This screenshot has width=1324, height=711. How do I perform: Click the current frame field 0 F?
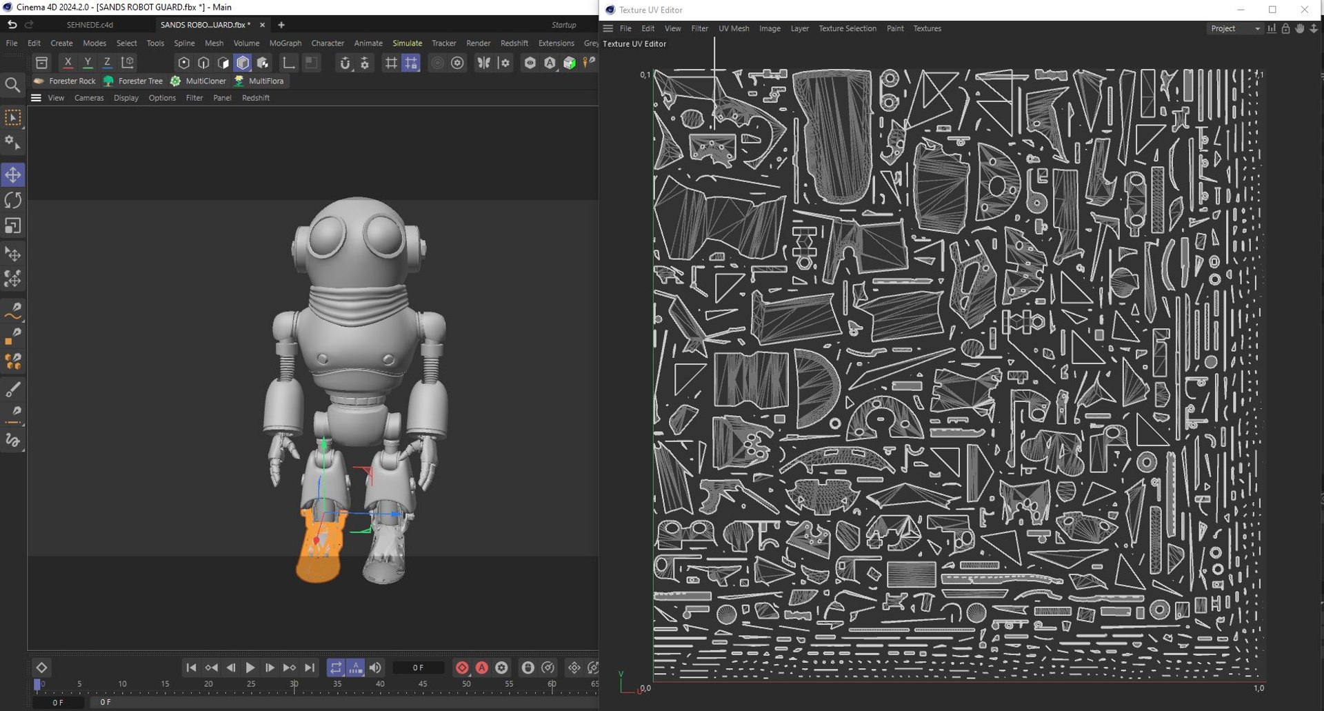418,668
